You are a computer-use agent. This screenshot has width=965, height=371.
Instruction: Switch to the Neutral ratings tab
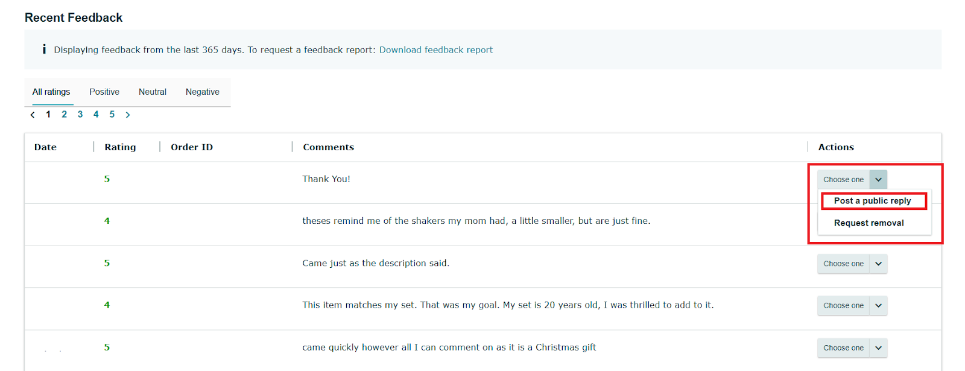click(152, 92)
